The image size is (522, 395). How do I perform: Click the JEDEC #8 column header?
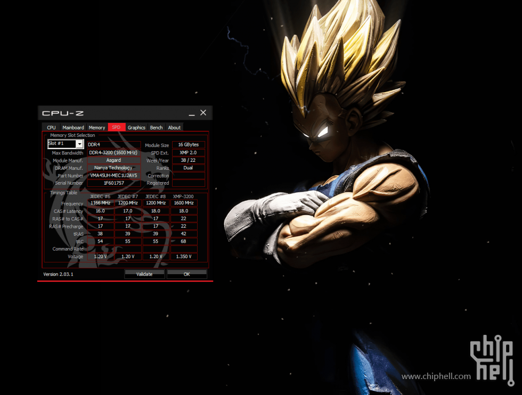click(x=156, y=196)
